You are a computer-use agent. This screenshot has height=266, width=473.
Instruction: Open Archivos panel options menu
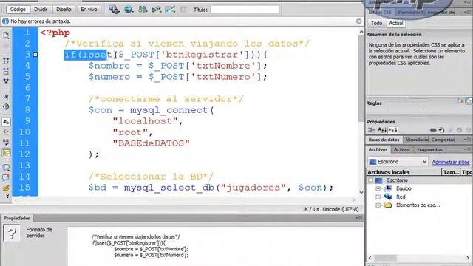coord(467,149)
